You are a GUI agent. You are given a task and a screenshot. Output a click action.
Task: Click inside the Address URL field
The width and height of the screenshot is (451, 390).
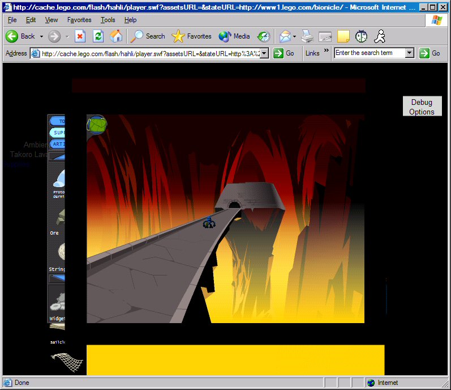[x=151, y=53]
